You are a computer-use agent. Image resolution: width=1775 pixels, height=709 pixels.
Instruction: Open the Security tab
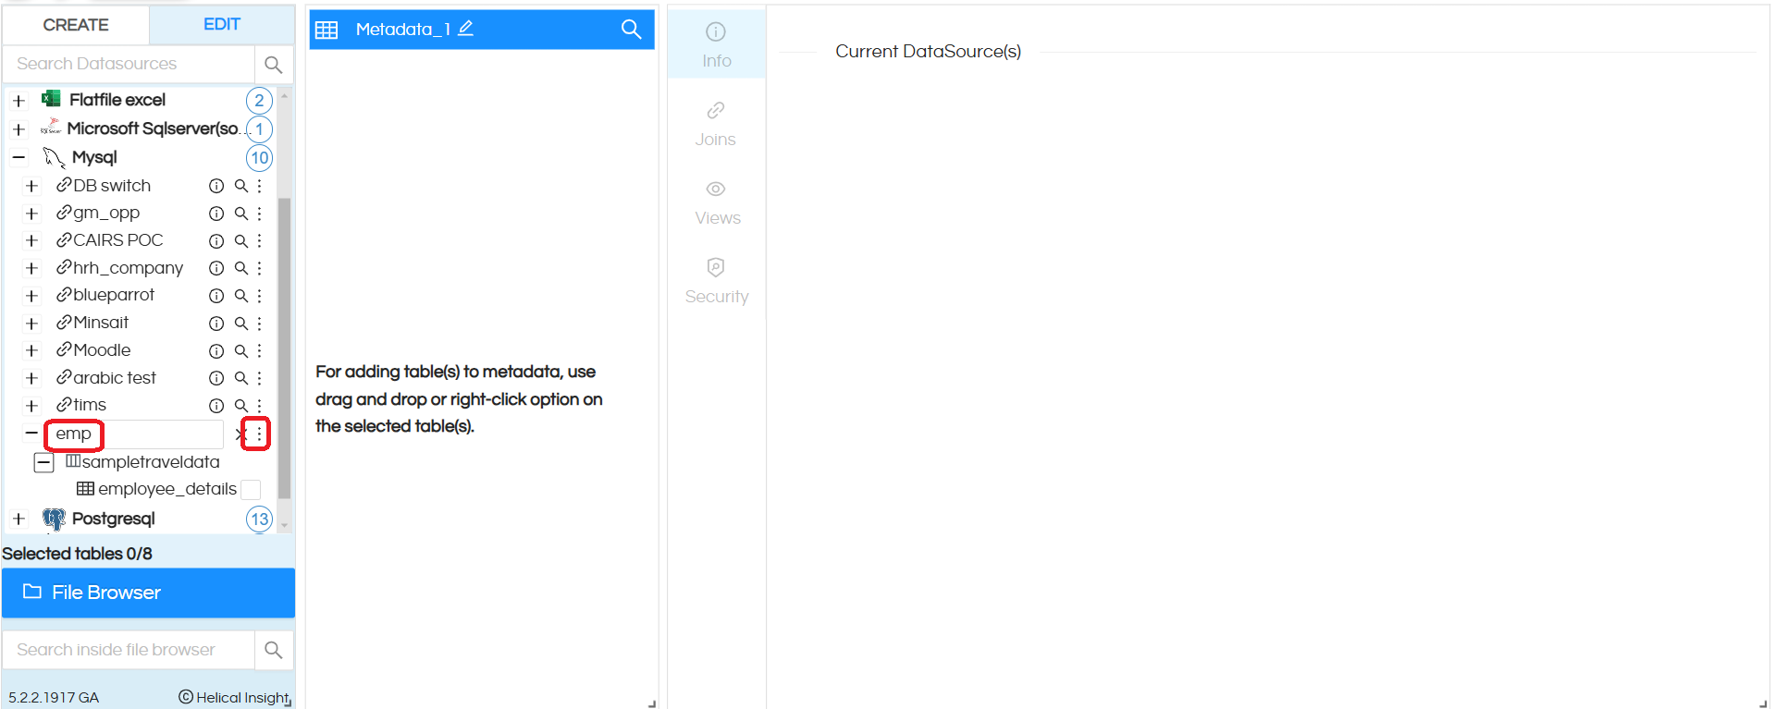716,281
